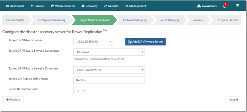The image size is (247, 112).
Task: Click the 'Target DR VMware Server's Datacenter' label
Action: [x=34, y=51]
